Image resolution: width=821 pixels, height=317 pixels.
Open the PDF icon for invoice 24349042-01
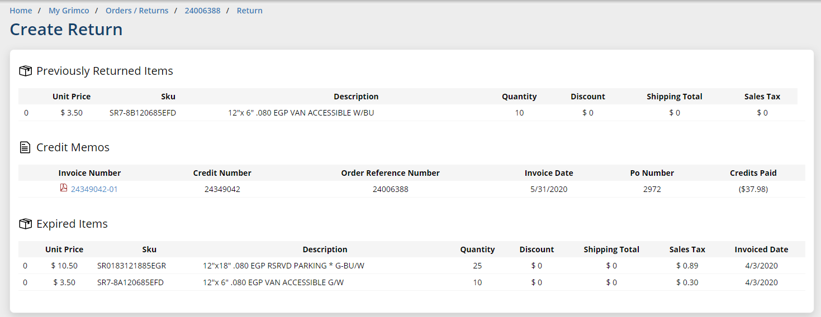pyautogui.click(x=64, y=189)
